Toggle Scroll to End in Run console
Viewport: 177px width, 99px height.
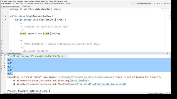pos(4,63)
